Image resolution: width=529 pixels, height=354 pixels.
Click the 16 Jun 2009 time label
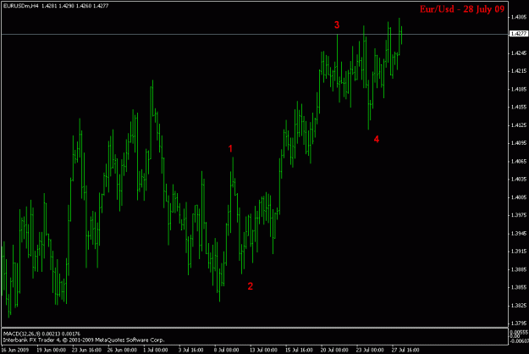15,350
